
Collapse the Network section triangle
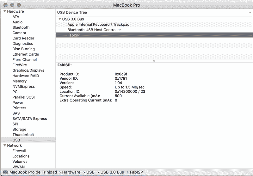point(5,145)
